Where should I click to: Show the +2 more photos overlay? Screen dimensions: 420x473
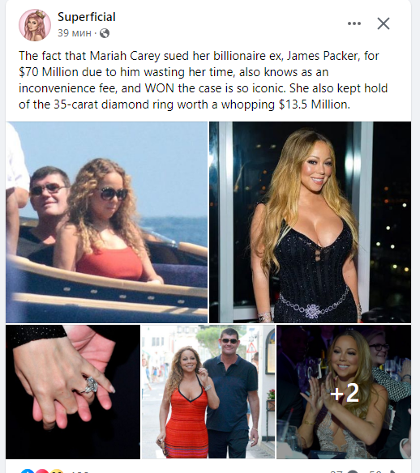point(344,392)
